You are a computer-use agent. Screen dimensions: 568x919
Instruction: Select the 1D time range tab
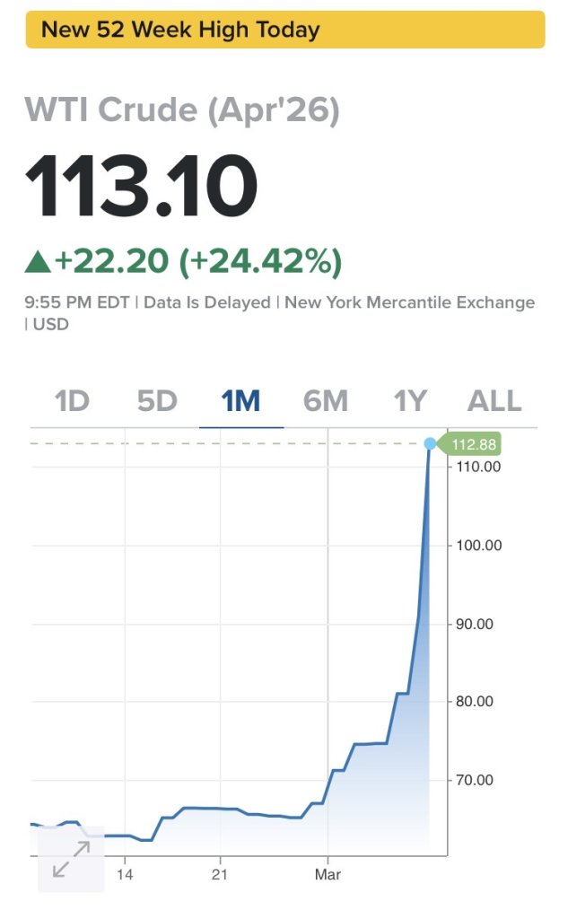pyautogui.click(x=72, y=400)
